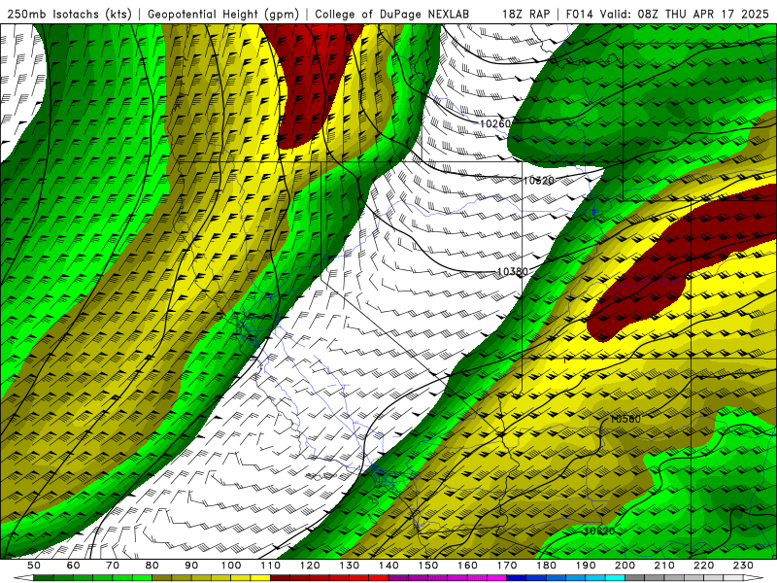Click the colorbar label 200

coord(625,566)
